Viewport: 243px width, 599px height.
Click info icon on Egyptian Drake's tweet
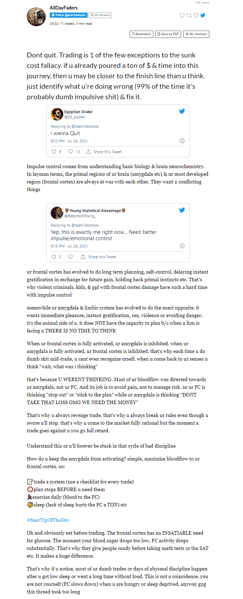182,141
